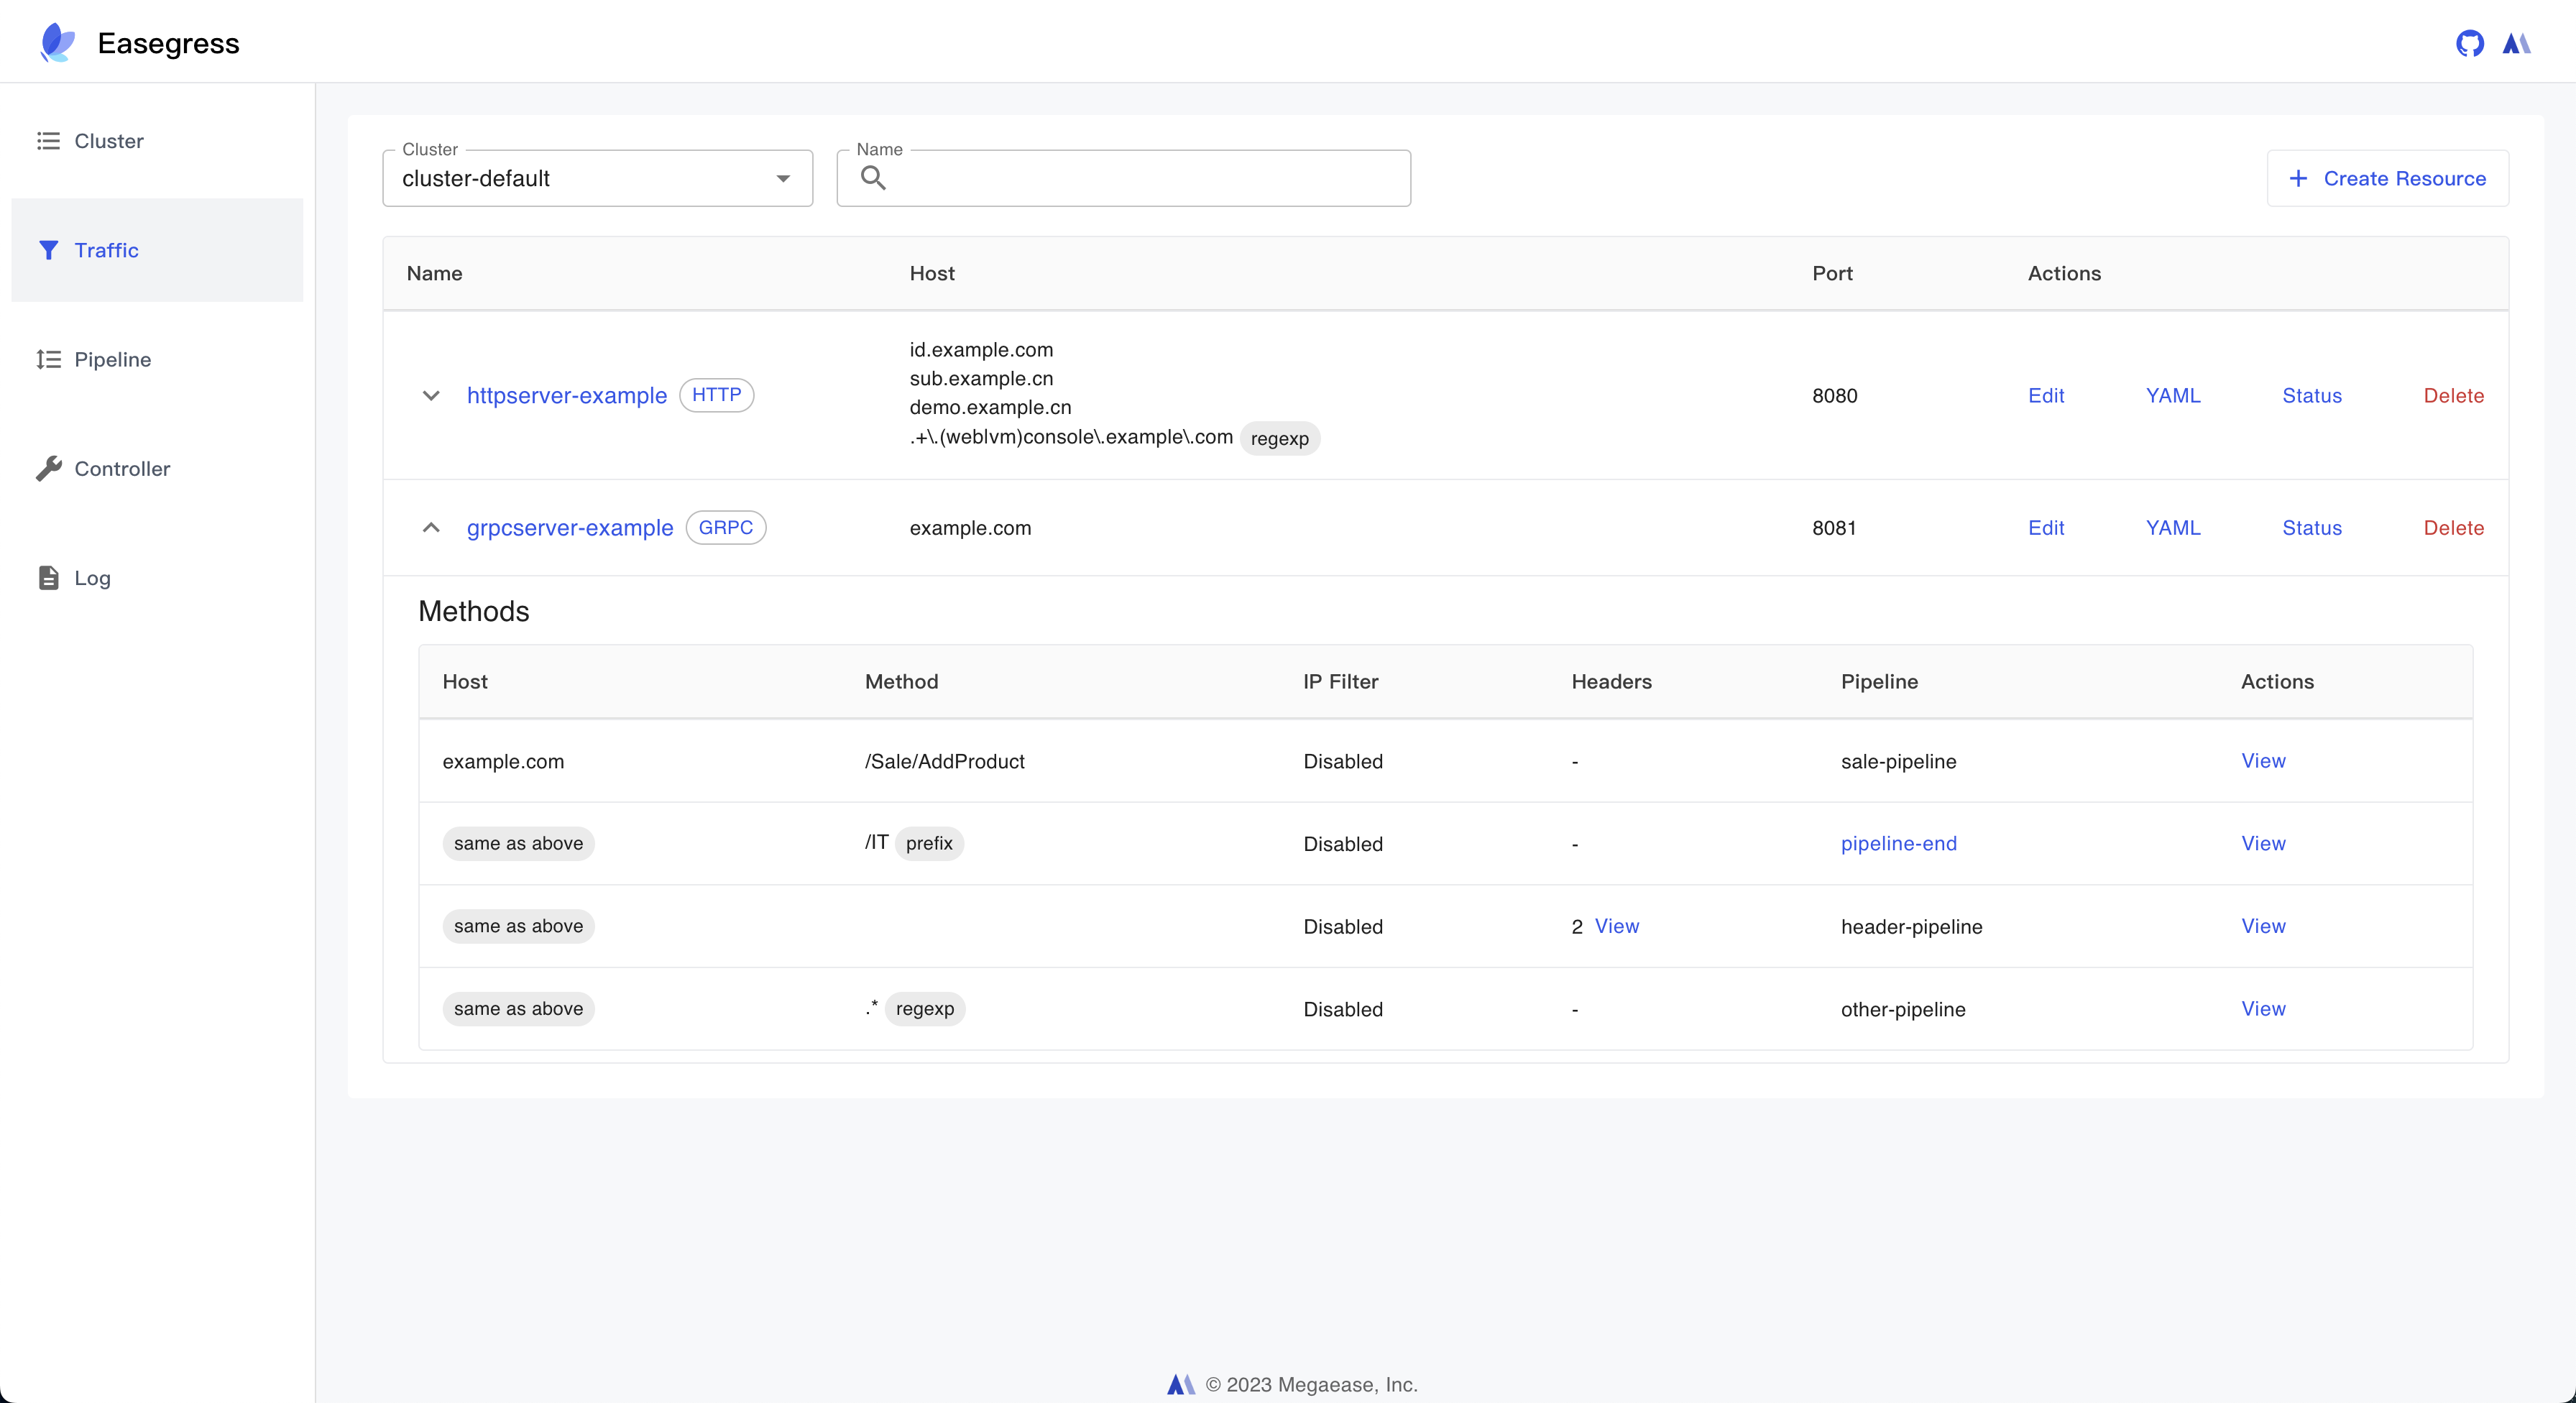Go to the Pipeline menu item

[112, 359]
